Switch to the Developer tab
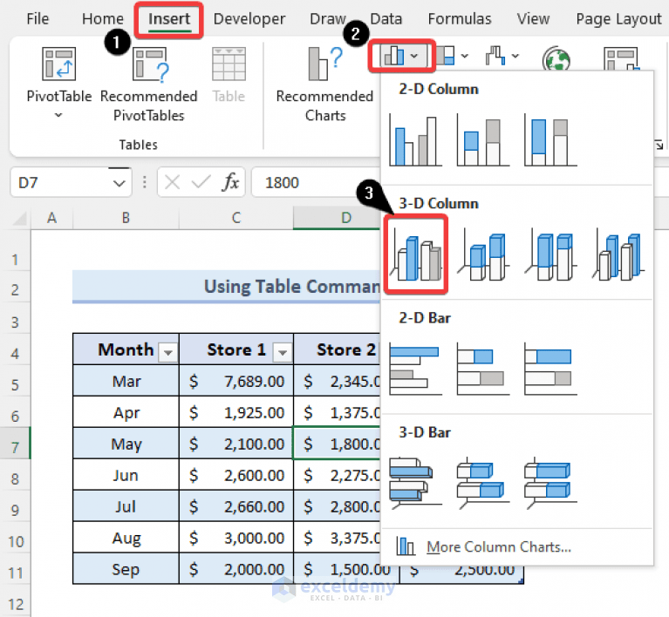Image resolution: width=669 pixels, height=617 pixels. point(249,19)
